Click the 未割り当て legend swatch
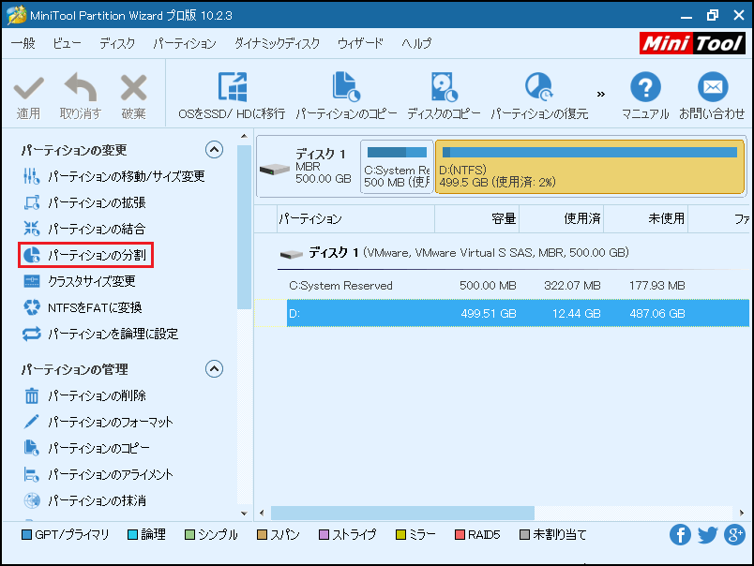The height and width of the screenshot is (566, 754). (524, 534)
